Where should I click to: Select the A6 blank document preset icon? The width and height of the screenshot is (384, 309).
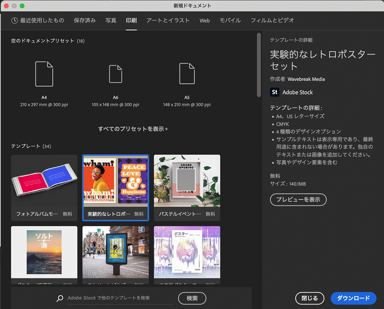[x=115, y=74]
